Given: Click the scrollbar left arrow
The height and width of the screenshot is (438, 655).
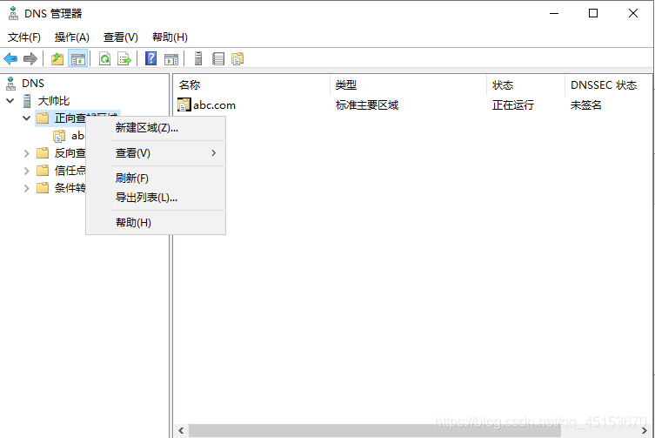Looking at the screenshot, I should [x=181, y=430].
